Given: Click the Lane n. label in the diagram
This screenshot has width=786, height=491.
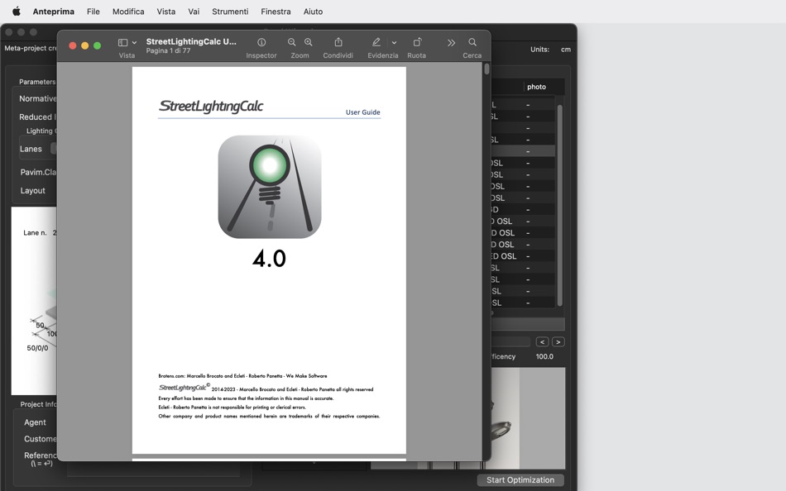Looking at the screenshot, I should [35, 232].
